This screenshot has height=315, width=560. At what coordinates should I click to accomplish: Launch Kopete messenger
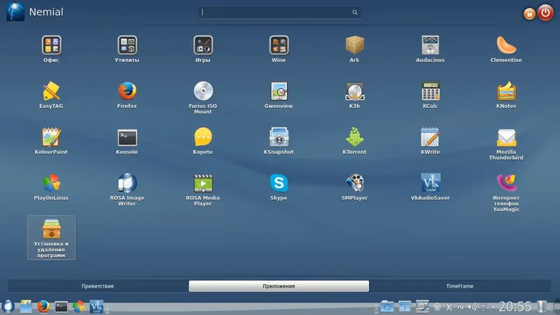pos(203,141)
